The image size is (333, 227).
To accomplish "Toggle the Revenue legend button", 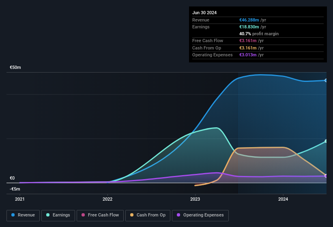I will click(23, 215).
